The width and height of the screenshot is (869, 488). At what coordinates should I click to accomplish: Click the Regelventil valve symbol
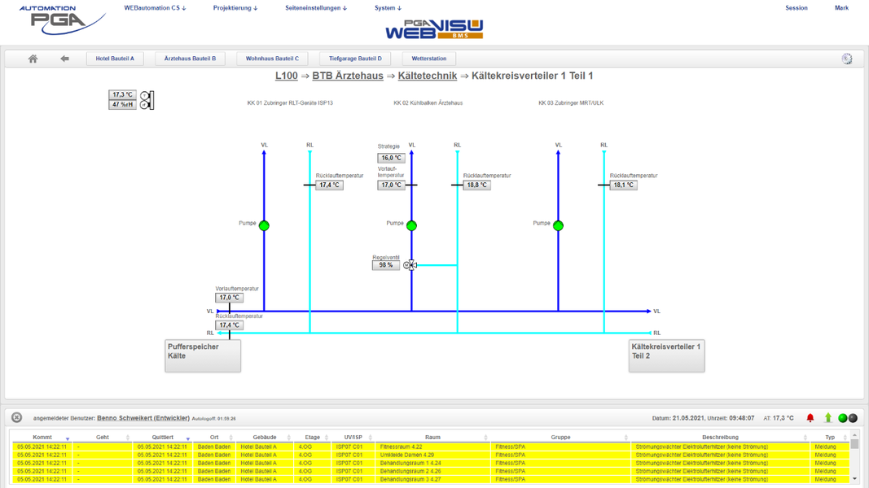click(410, 265)
